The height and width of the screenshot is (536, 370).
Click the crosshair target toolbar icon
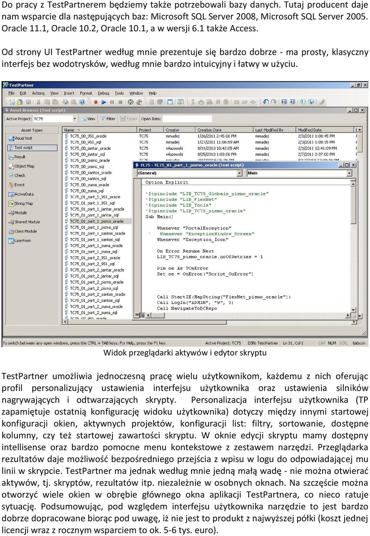pyautogui.click(x=131, y=102)
